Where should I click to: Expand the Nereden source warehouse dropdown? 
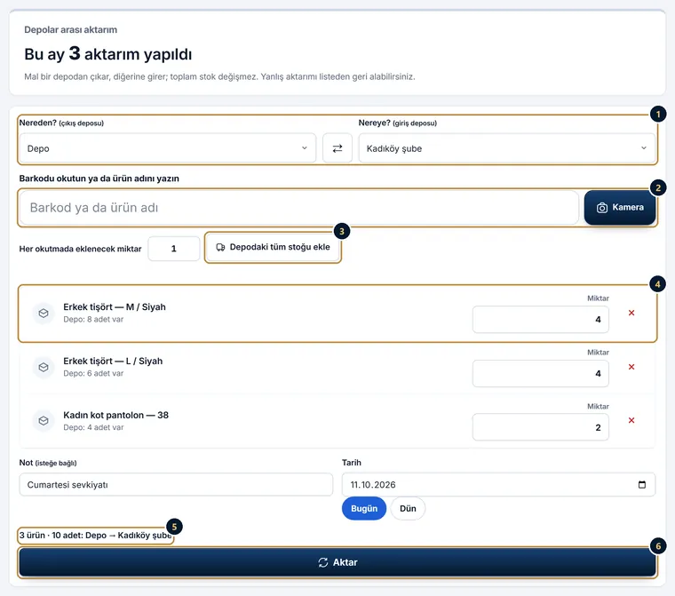pos(168,148)
